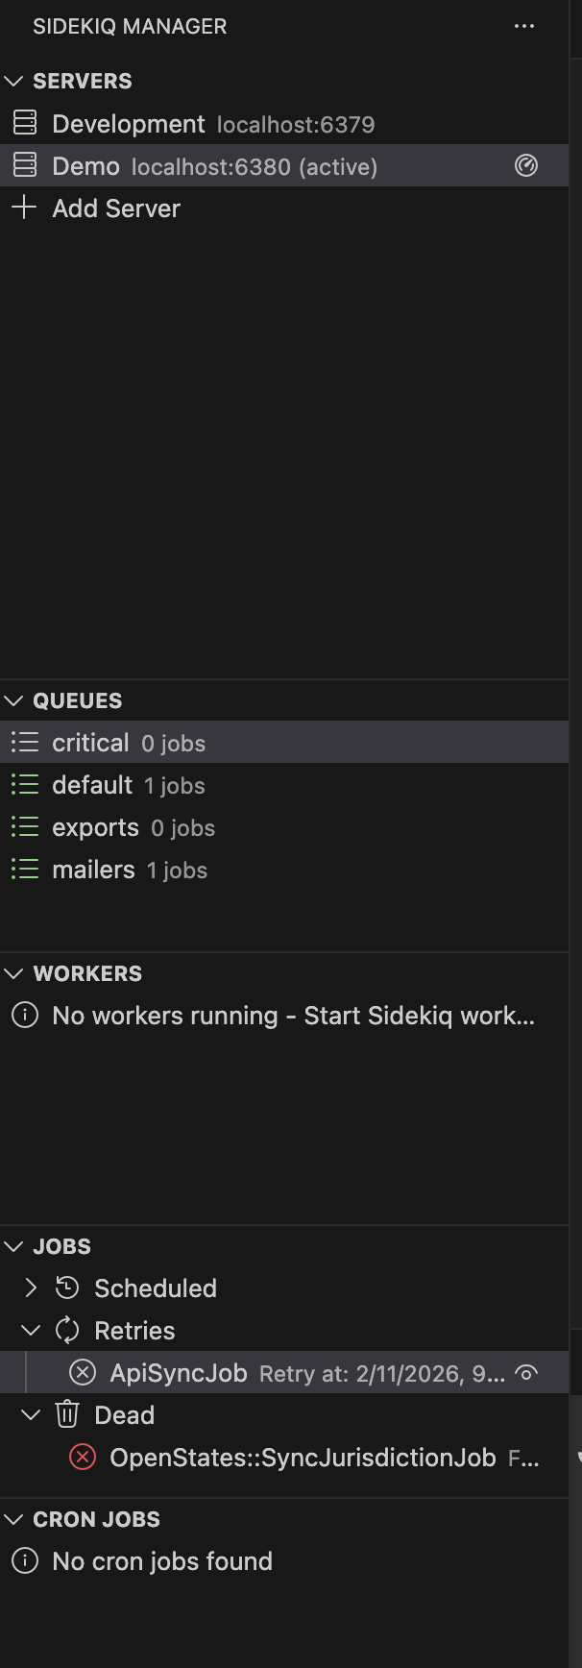Click the plus icon next to Add Server
582x1668 pixels.
(x=24, y=208)
